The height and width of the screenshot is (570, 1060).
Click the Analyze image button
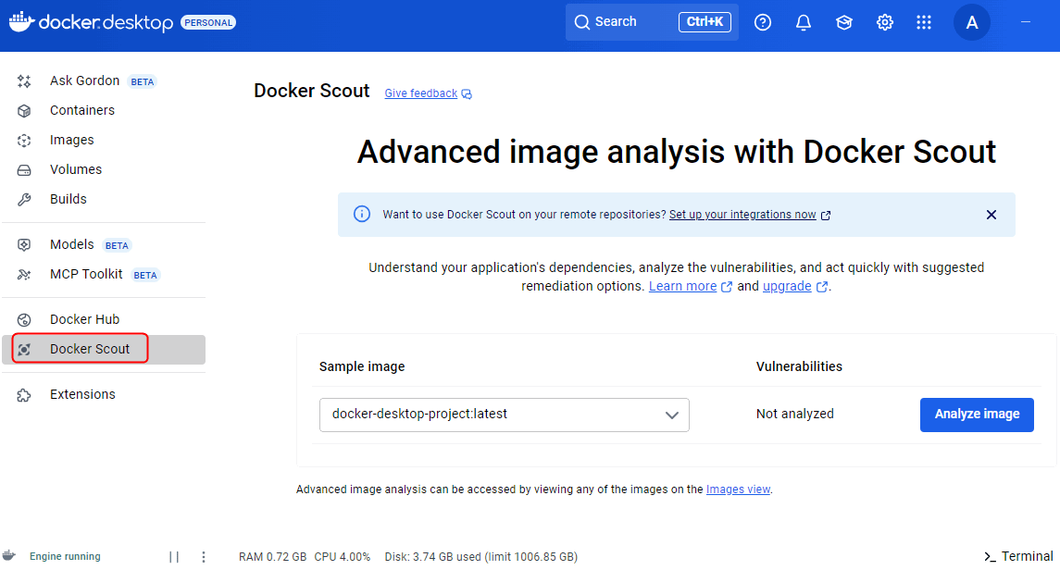[x=977, y=415]
